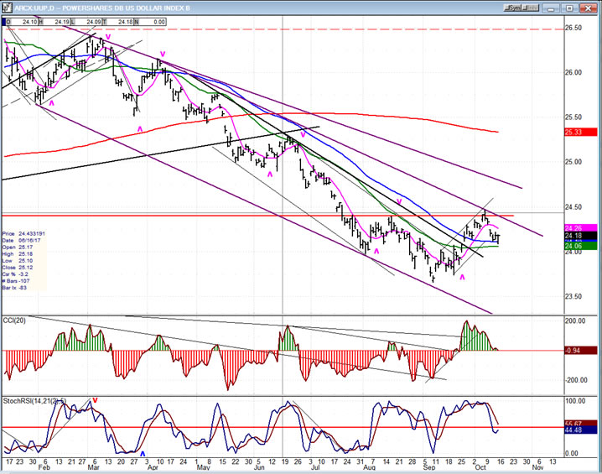Click the 100.00 StochRSI axis label
Screen dimensions: 602x474
coord(575,401)
